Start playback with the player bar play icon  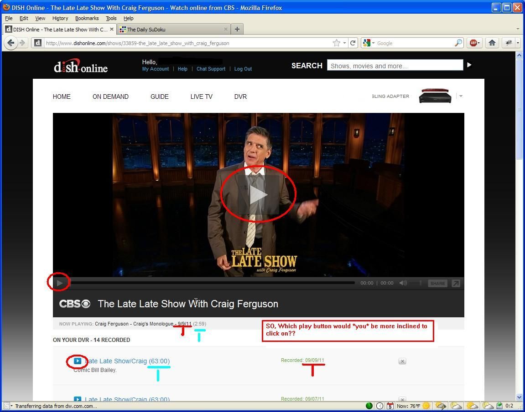coord(60,283)
